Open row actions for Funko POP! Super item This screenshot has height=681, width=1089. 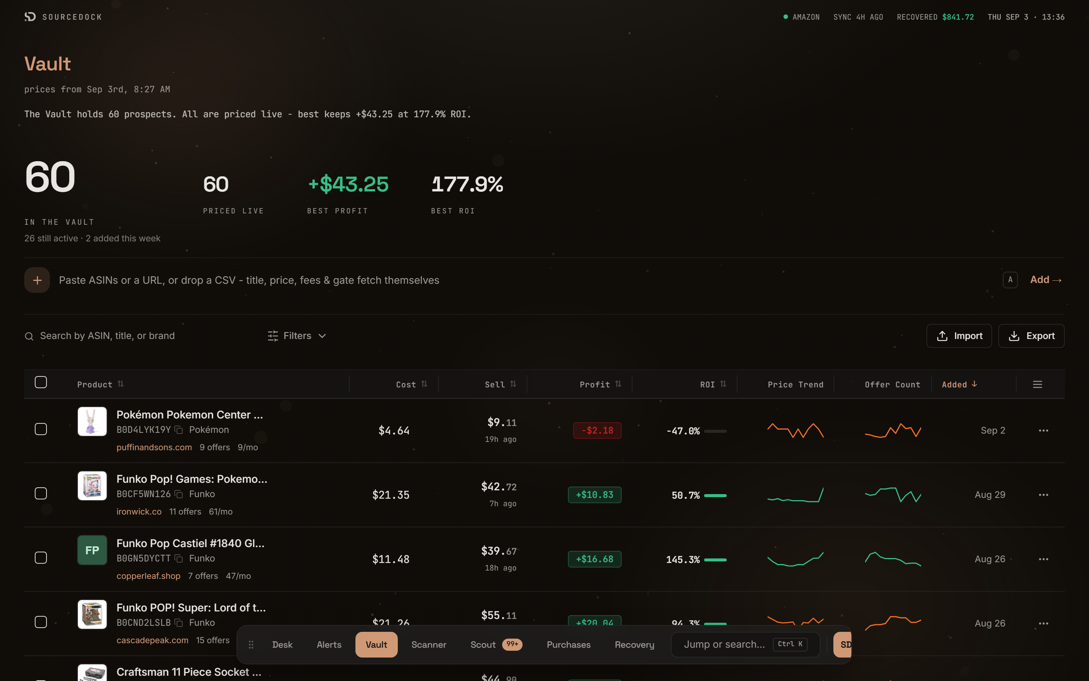pos(1043,624)
